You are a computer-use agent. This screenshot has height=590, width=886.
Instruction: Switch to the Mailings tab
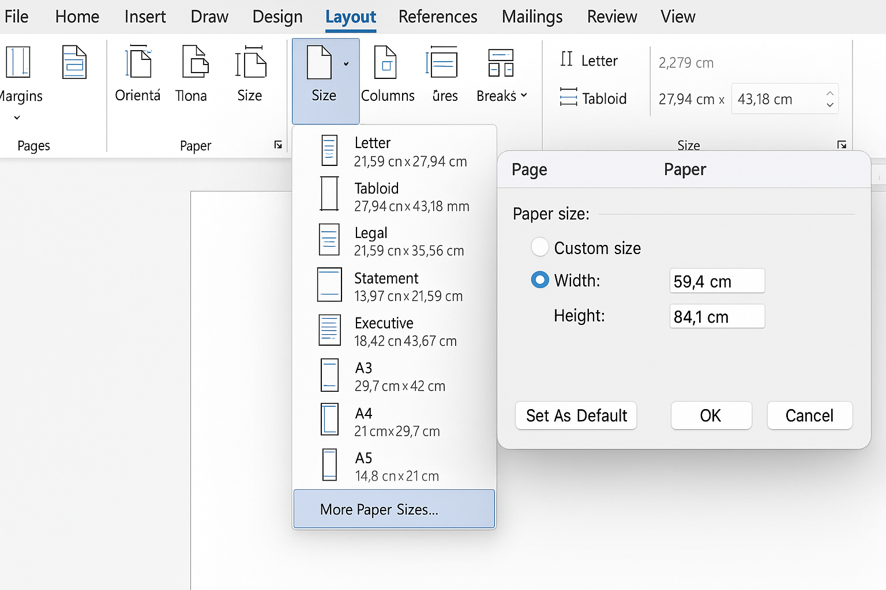(532, 17)
